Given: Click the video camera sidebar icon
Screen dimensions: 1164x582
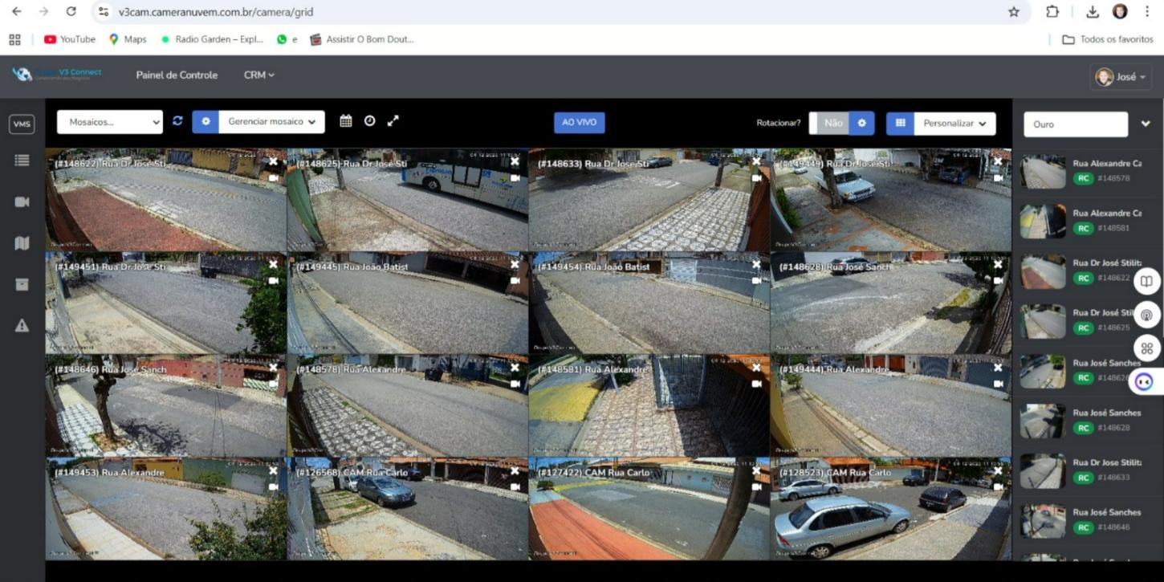Looking at the screenshot, I should (x=22, y=202).
